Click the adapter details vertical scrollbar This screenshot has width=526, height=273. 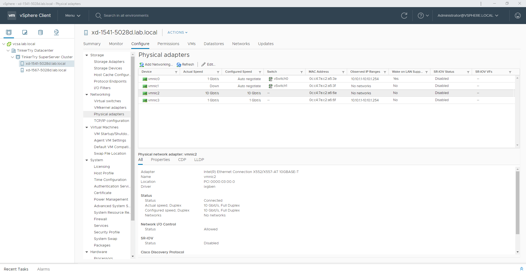(518, 203)
